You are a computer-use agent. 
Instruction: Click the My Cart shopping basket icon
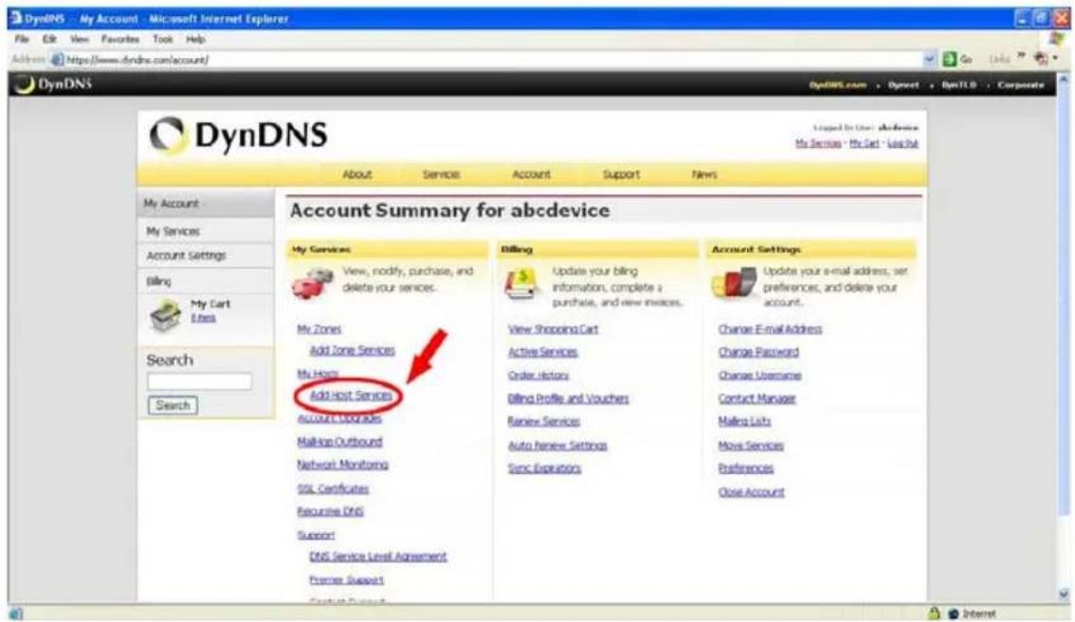[165, 316]
